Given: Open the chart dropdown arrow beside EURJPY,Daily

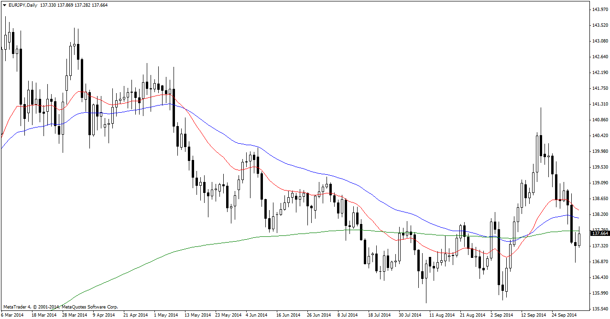Looking at the screenshot, I should (x=4, y=5).
